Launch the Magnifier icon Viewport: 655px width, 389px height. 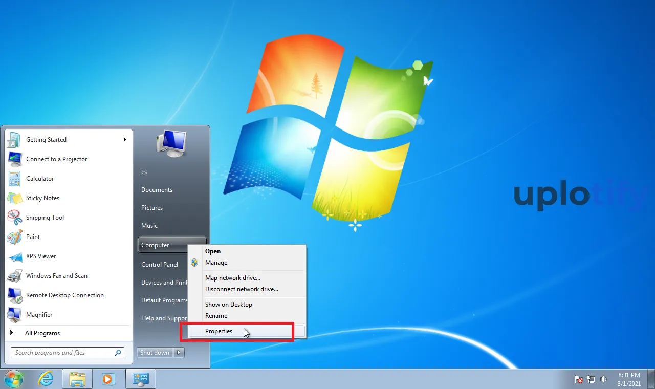[x=14, y=315]
